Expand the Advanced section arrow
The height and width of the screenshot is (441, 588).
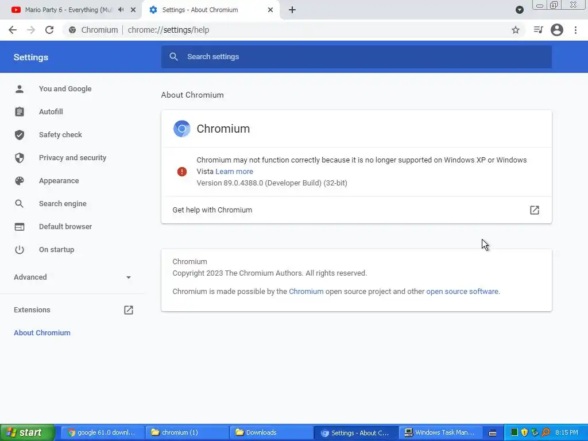tap(129, 277)
